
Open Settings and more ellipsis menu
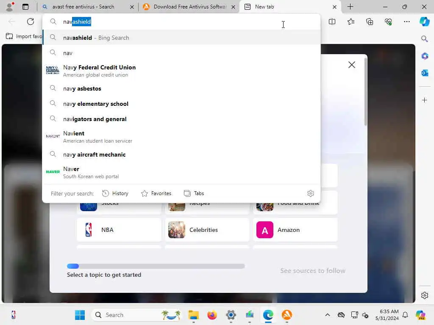(406, 22)
